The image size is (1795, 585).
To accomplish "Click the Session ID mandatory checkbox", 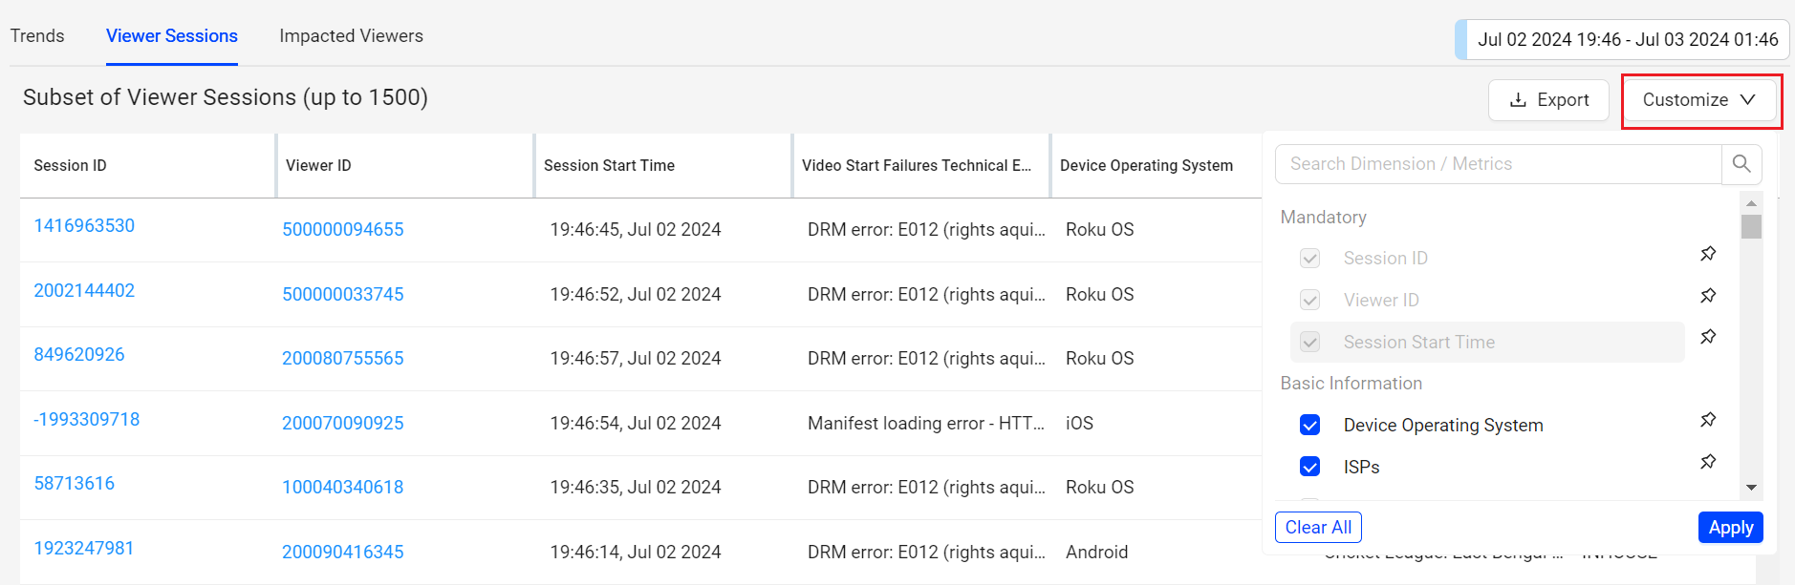I will pyautogui.click(x=1310, y=259).
